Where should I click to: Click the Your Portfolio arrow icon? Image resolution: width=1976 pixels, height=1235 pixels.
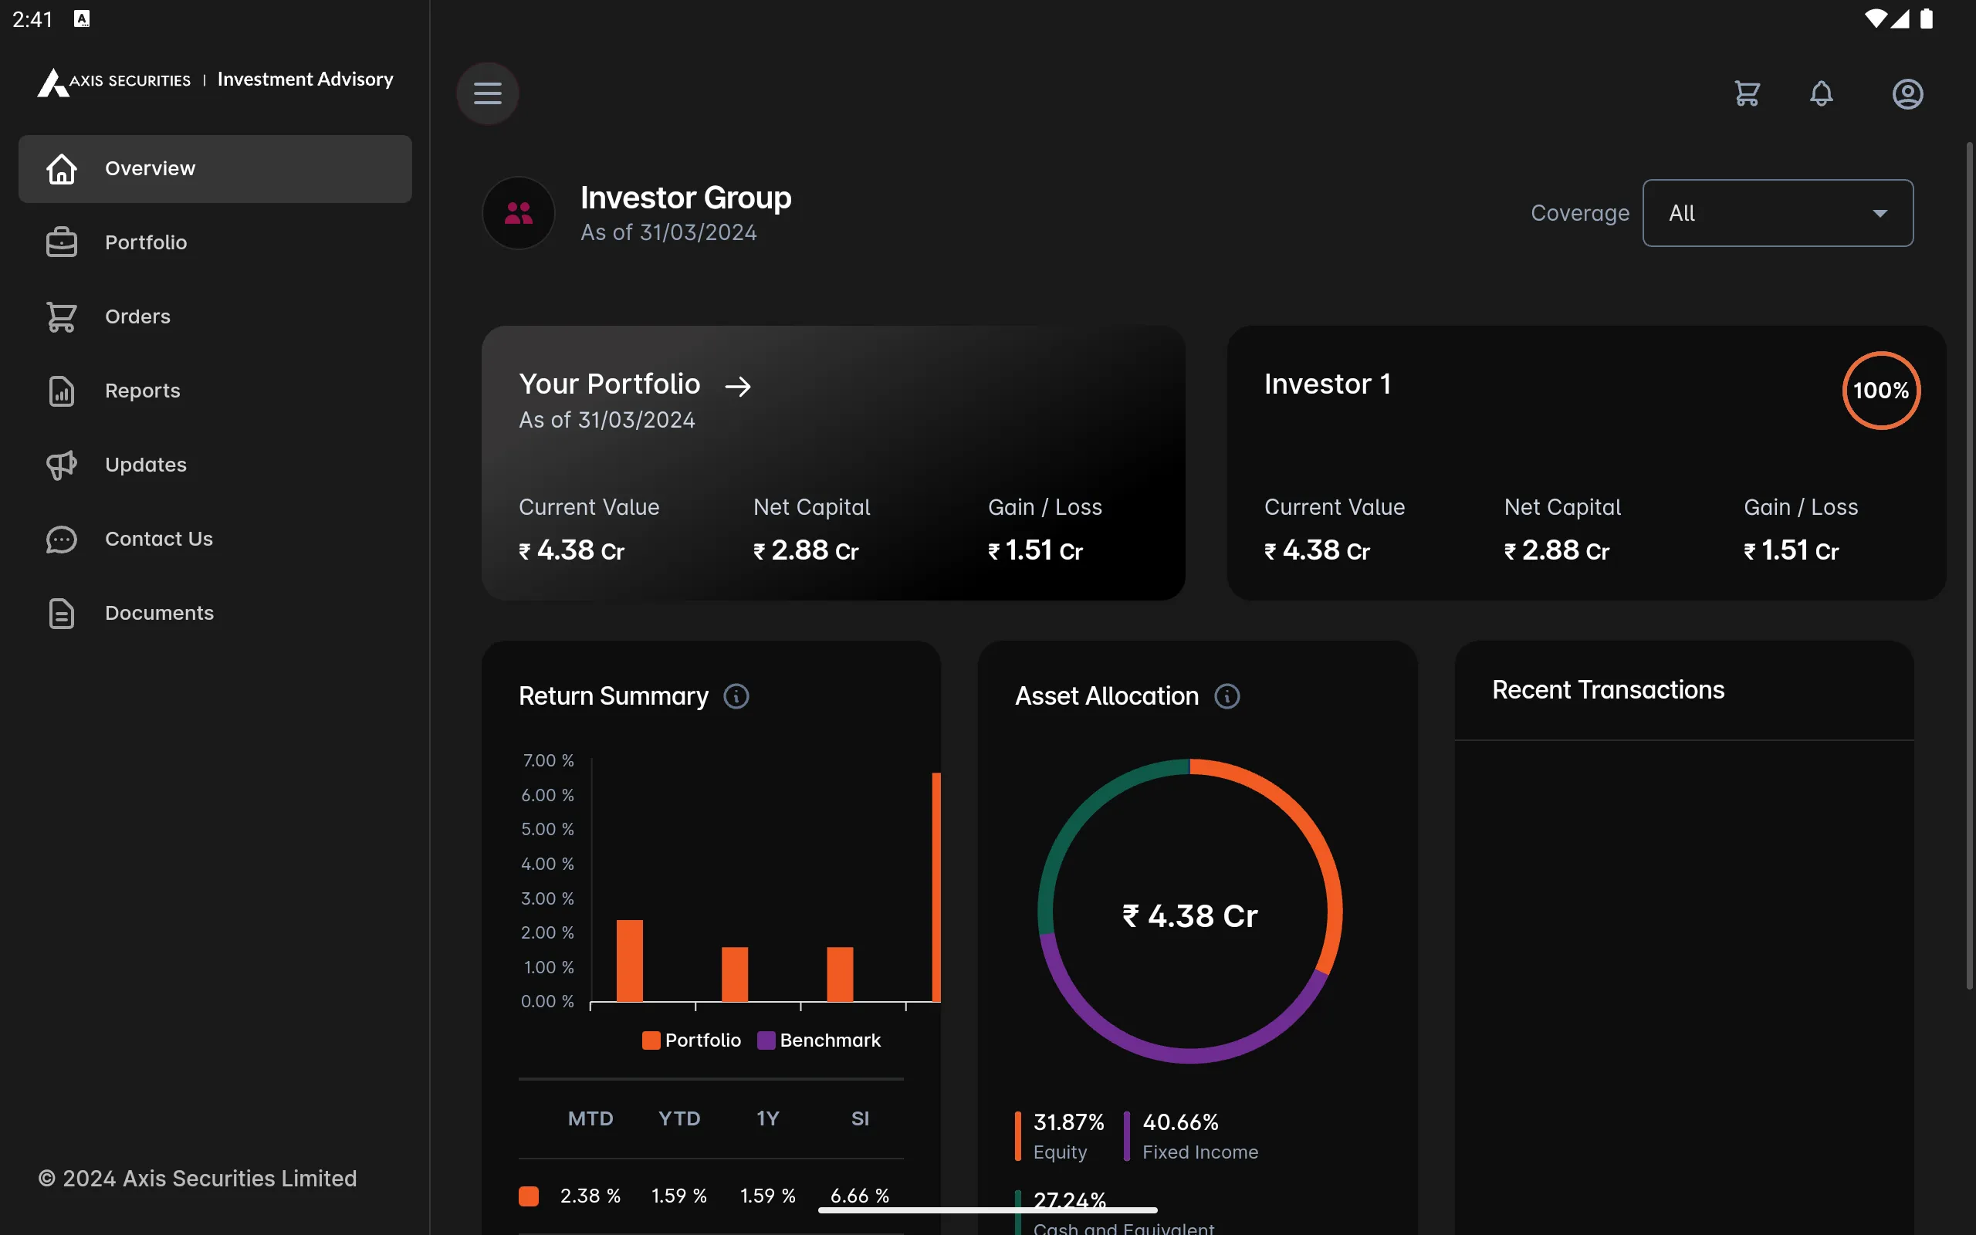737,387
